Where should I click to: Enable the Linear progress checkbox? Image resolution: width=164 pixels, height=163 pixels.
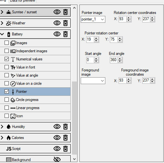point(6,108)
